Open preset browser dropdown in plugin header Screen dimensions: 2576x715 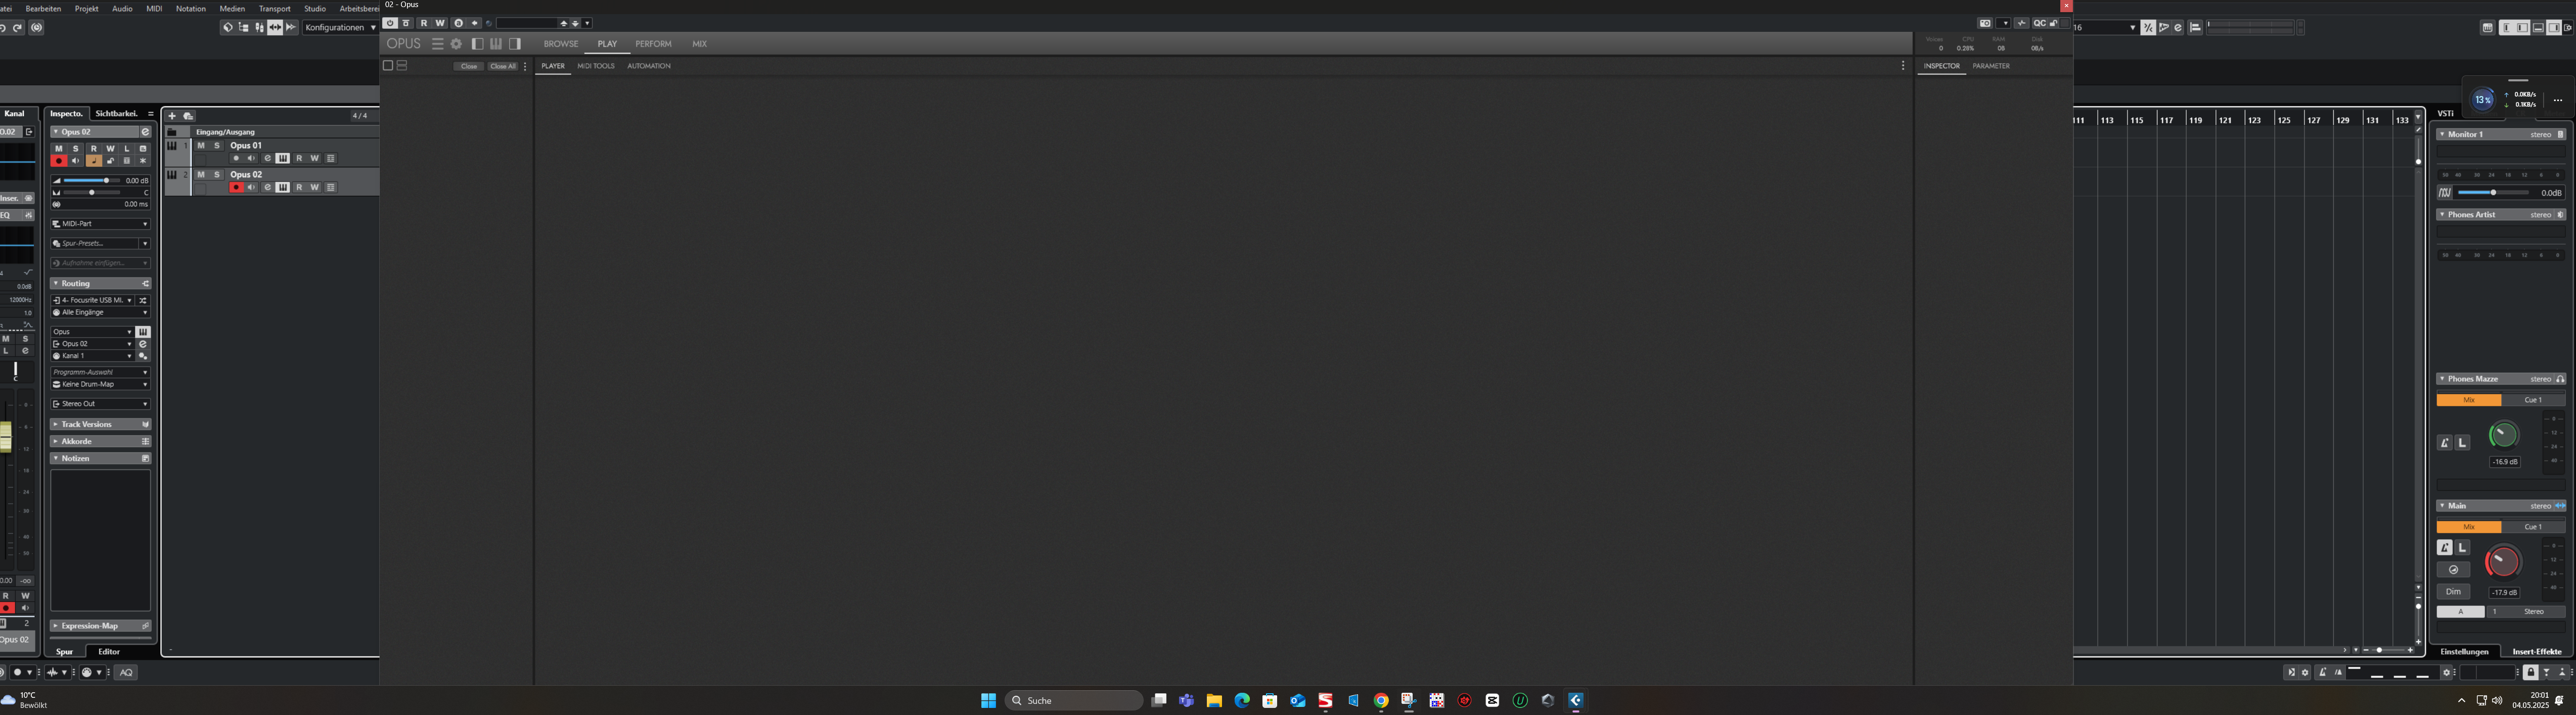click(x=587, y=23)
